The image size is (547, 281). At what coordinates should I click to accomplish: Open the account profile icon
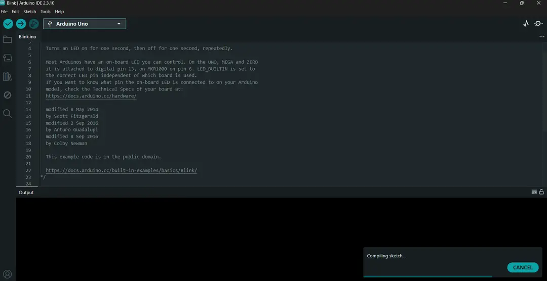7,274
